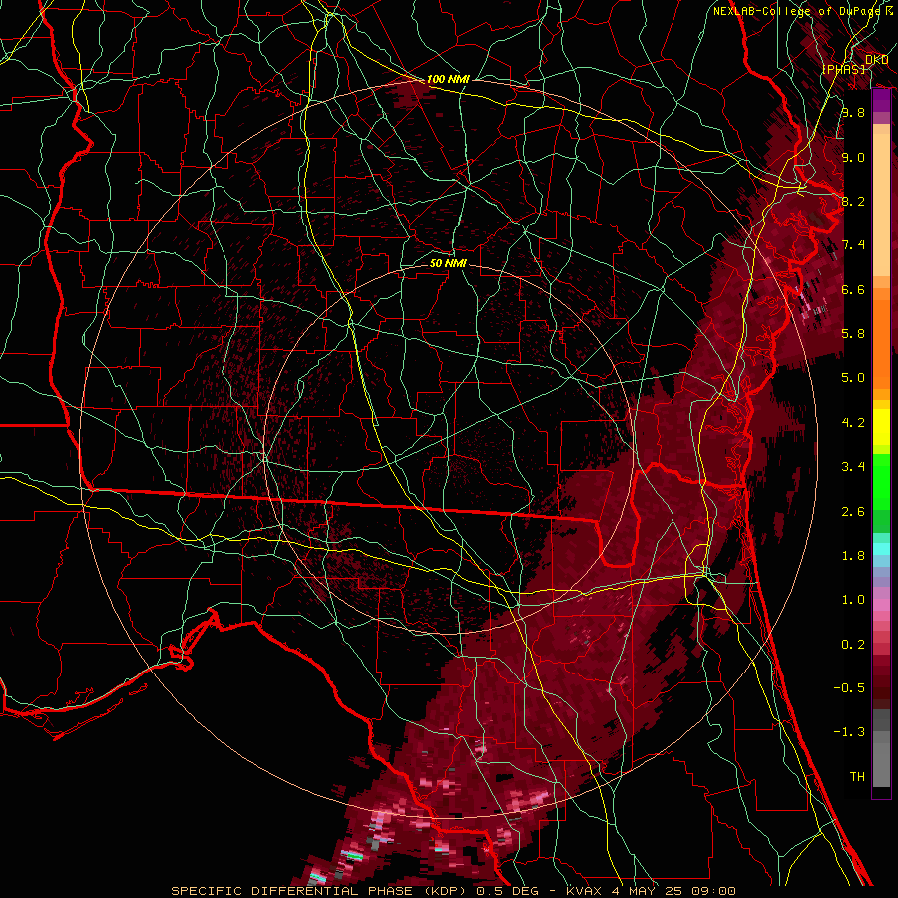898x898 pixels.
Task: Click the [PHAS] units label
Action: (x=843, y=69)
